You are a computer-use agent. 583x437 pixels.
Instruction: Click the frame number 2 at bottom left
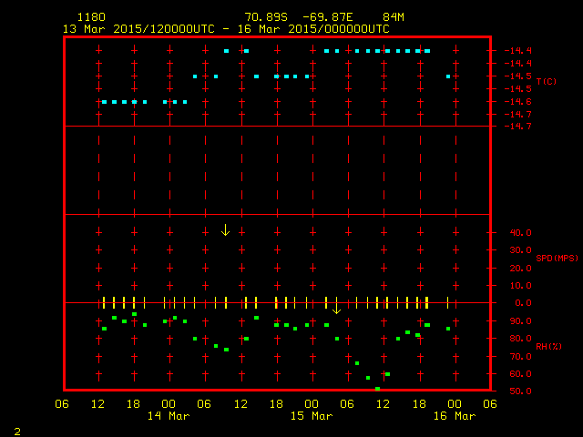click(16, 429)
